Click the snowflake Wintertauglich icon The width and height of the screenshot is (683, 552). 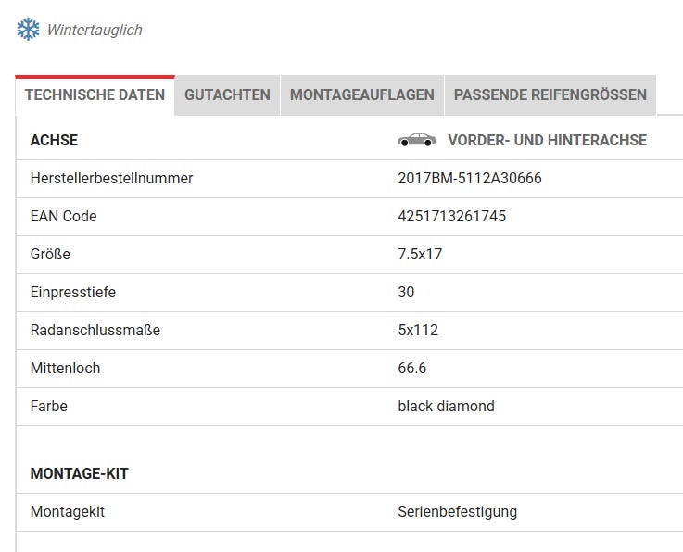28,30
